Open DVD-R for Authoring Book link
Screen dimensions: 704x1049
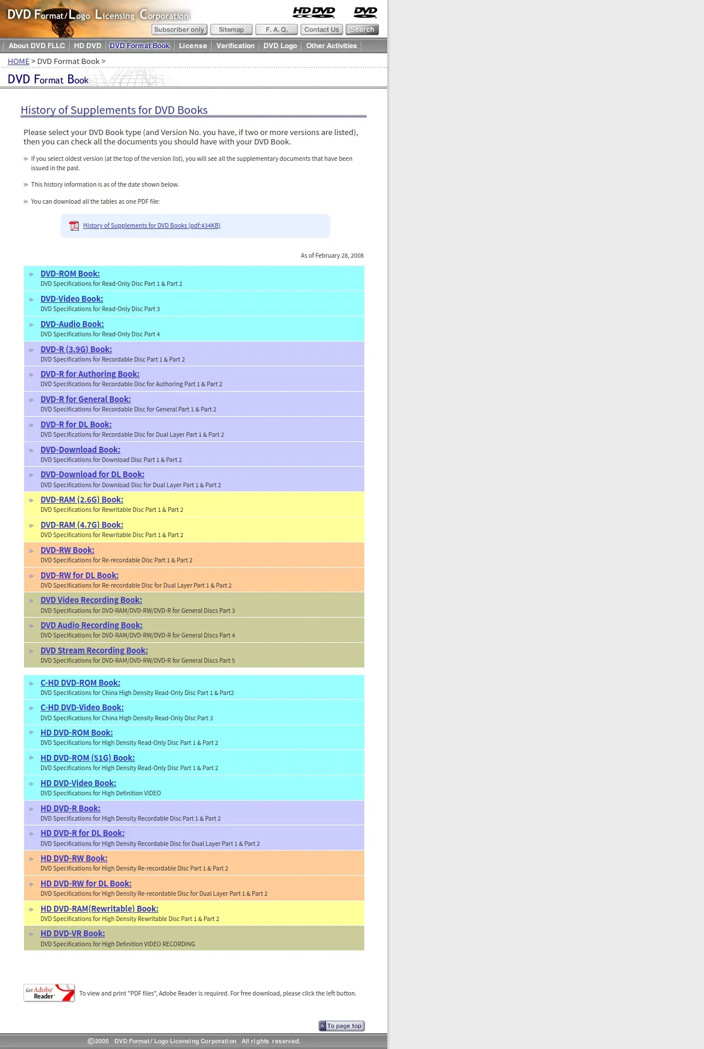[x=90, y=374]
